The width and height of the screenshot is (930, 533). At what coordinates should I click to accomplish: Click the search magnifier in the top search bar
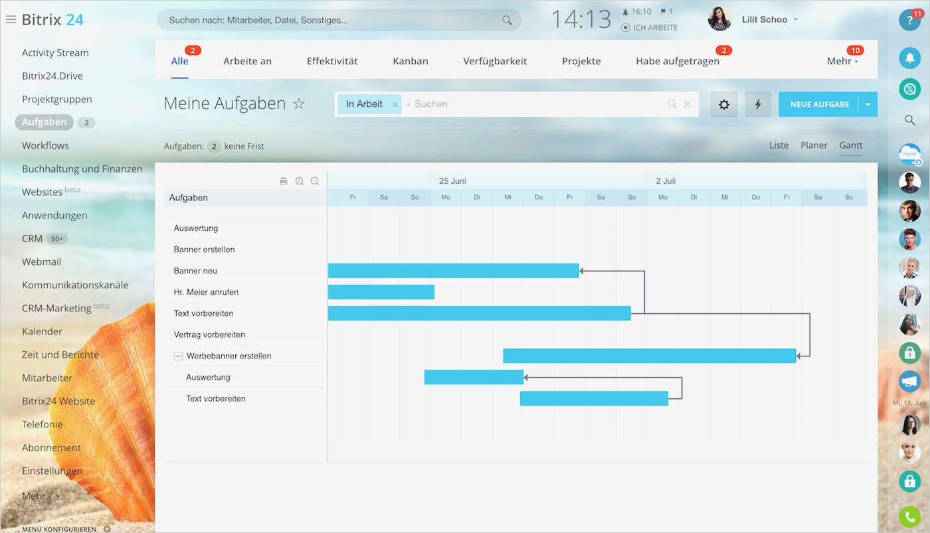click(507, 20)
